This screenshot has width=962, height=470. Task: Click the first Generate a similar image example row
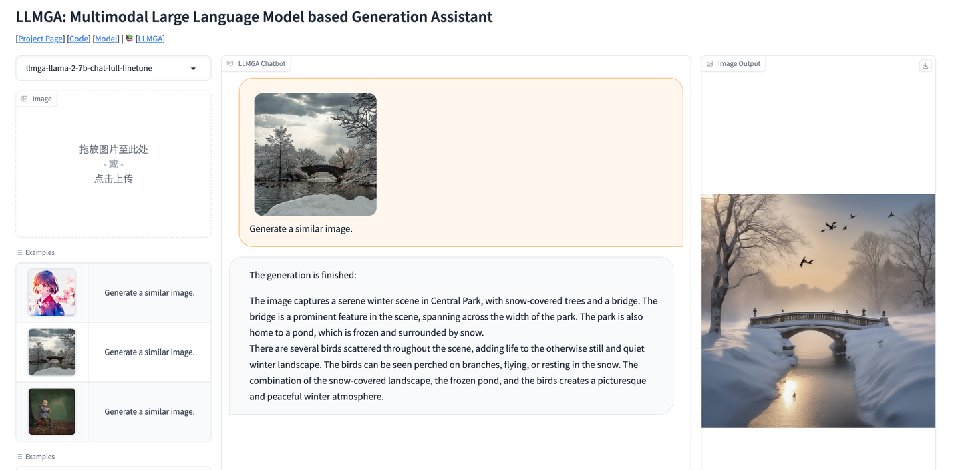[x=148, y=292]
